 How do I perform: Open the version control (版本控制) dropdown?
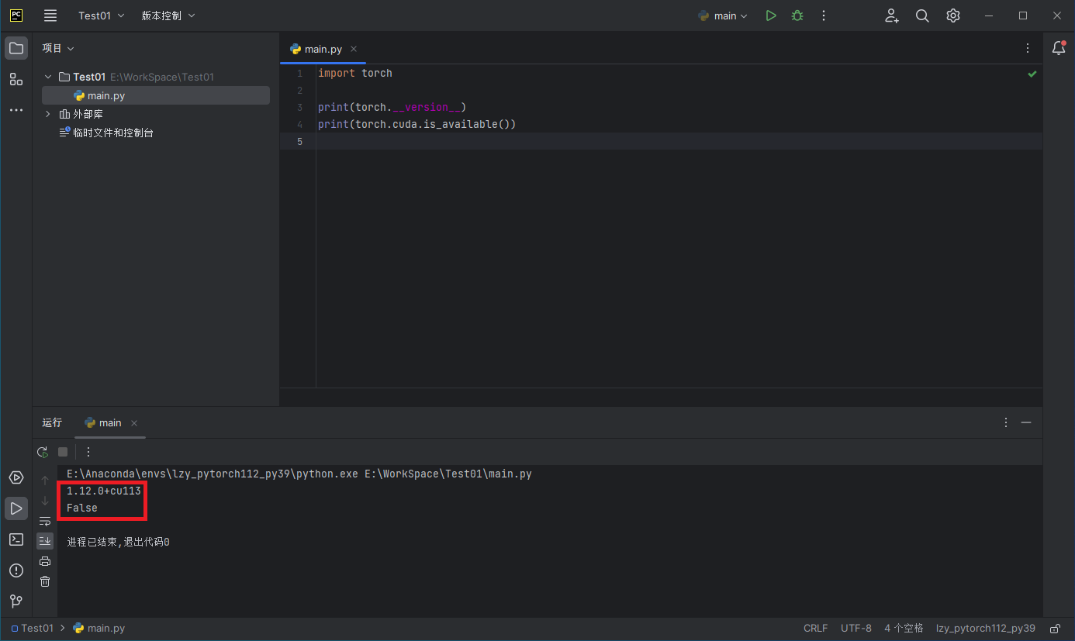(168, 16)
